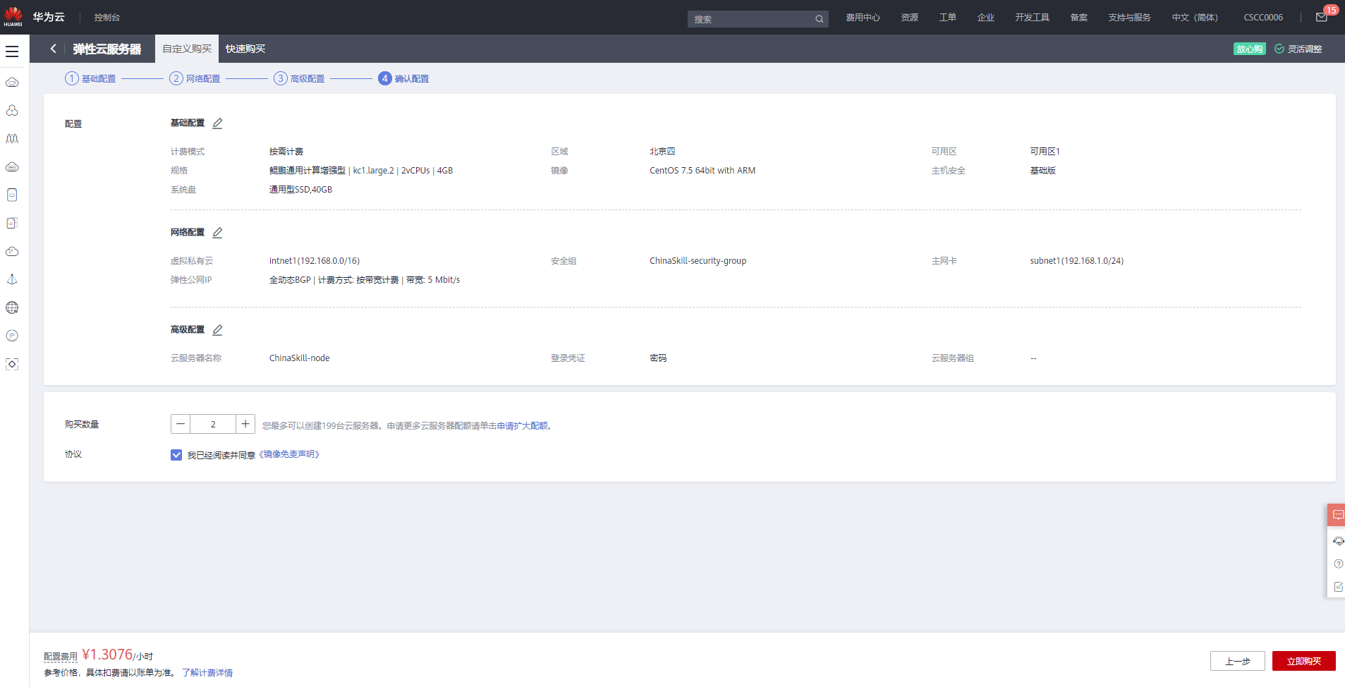This screenshot has width=1345, height=687.
Task: Decrease purchase quantity with minus button
Action: [x=181, y=424]
